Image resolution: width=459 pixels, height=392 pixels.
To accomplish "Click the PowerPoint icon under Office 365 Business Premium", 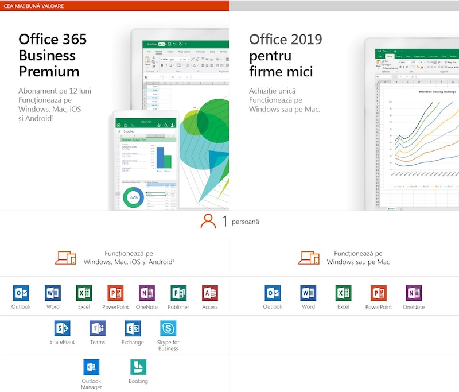I will [x=115, y=293].
